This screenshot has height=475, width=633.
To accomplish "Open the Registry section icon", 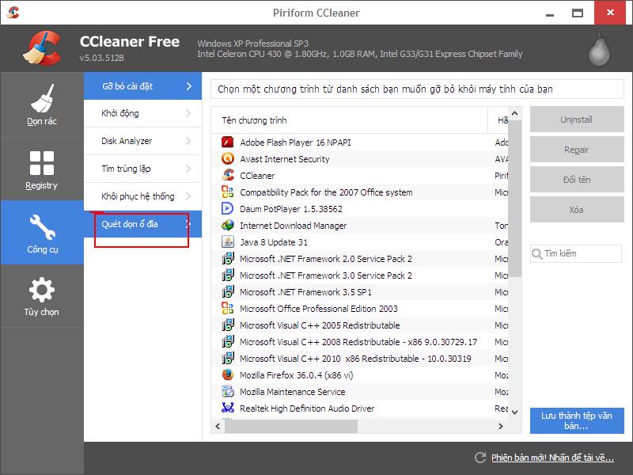I will pos(42,163).
